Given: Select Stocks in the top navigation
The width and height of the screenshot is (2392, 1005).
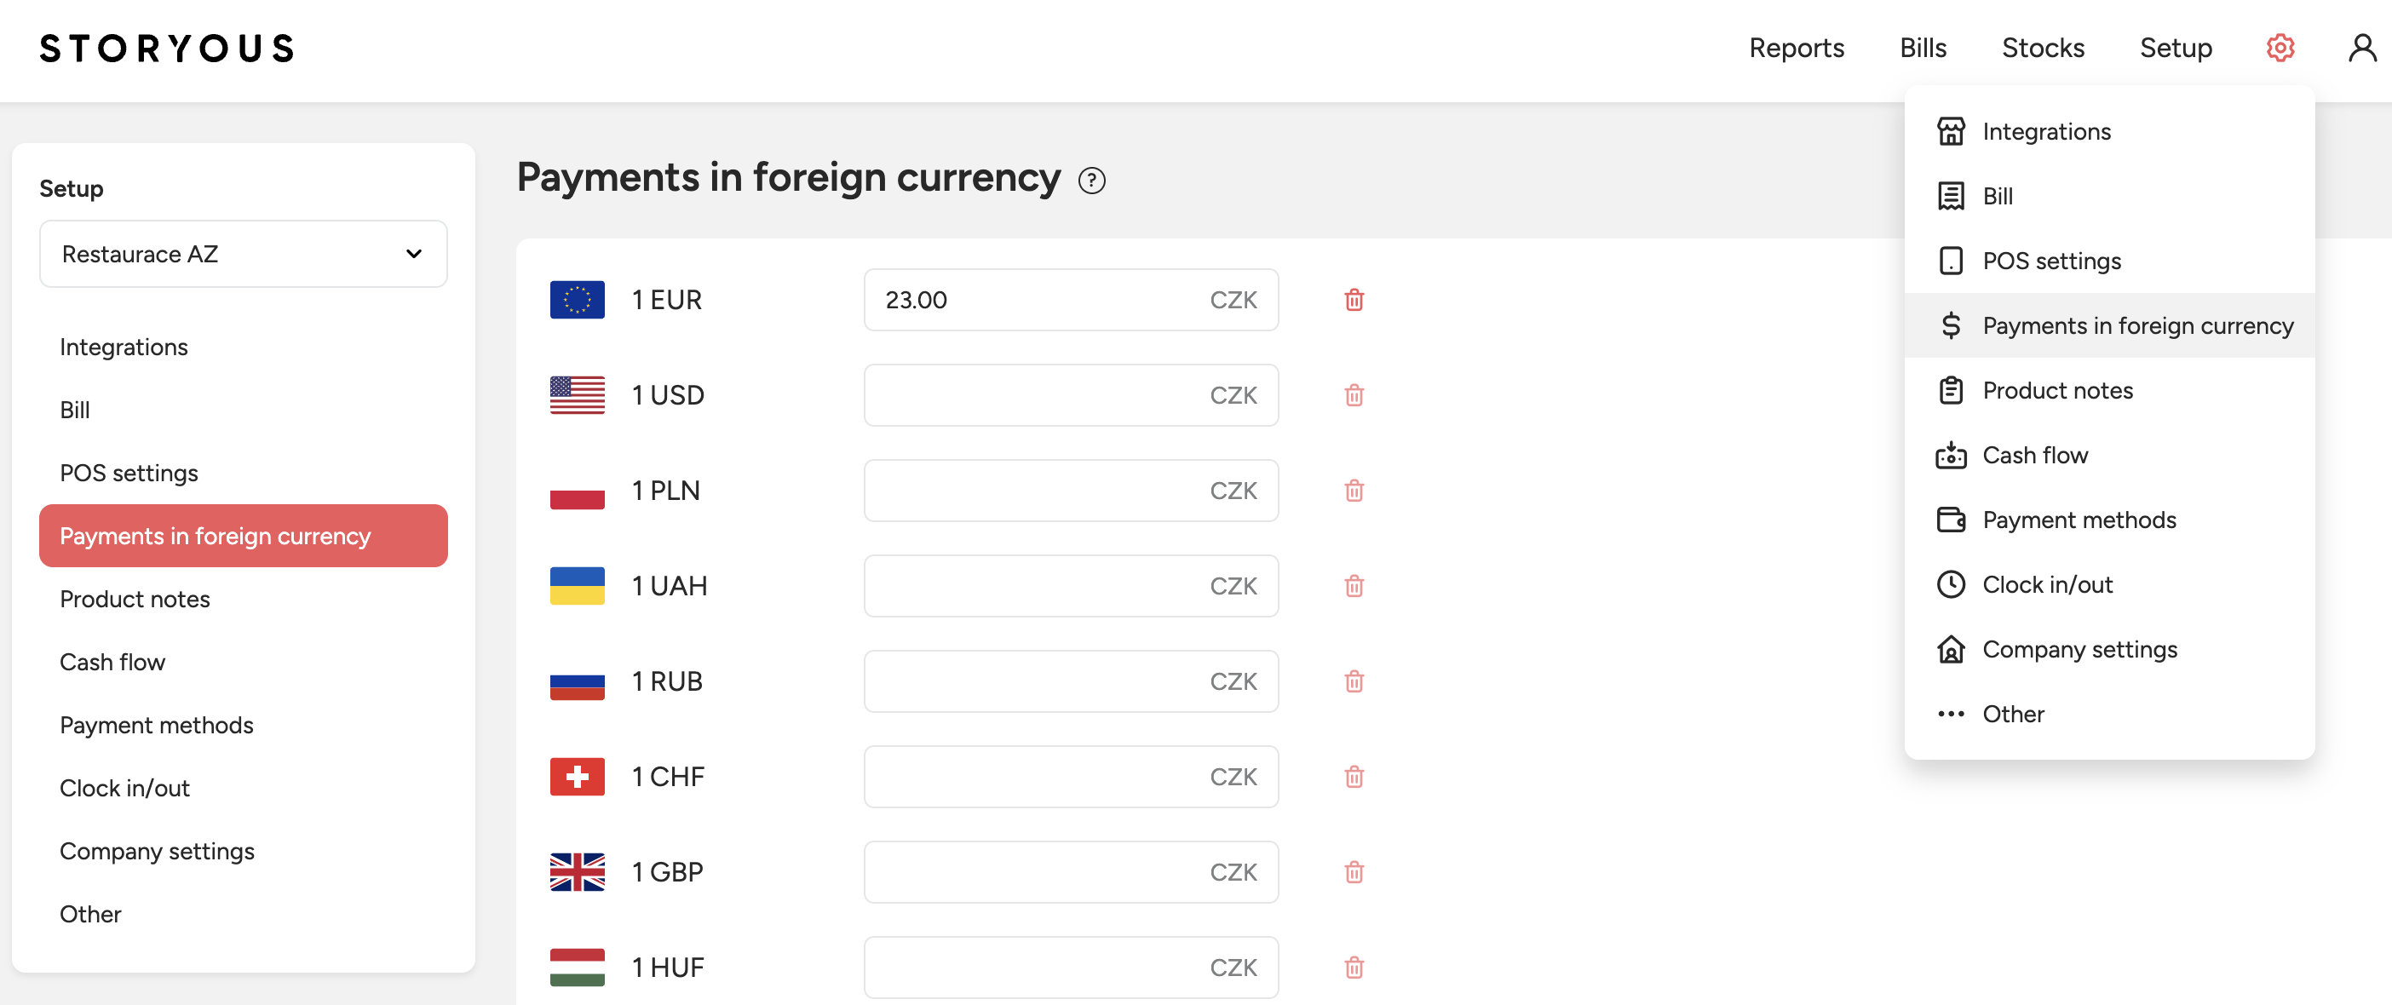Looking at the screenshot, I should click(x=2042, y=48).
